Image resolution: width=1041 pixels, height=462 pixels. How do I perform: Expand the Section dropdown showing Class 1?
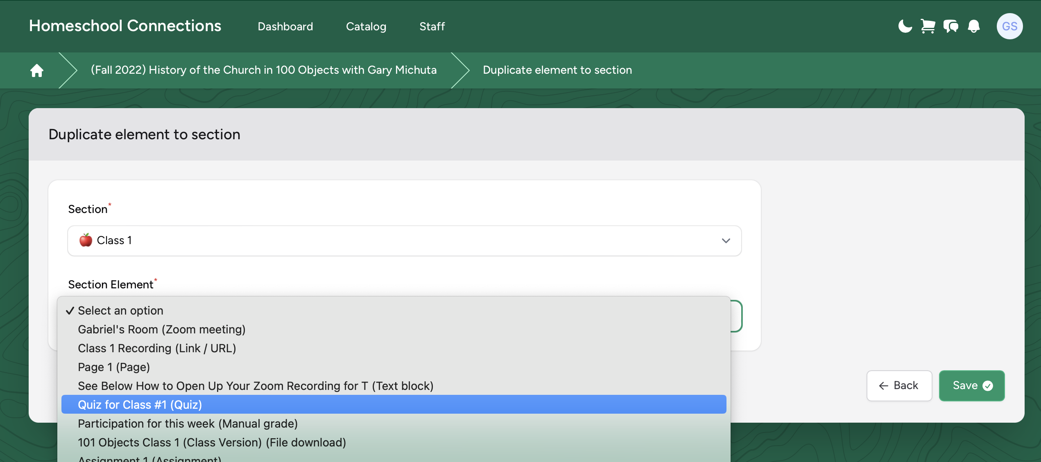(x=405, y=241)
